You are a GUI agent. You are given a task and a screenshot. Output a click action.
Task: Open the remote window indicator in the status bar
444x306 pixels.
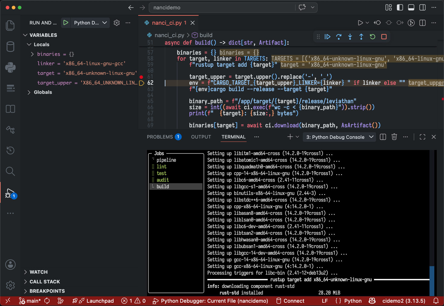8,301
